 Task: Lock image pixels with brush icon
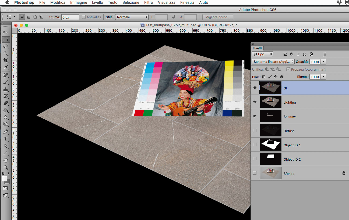[270, 77]
